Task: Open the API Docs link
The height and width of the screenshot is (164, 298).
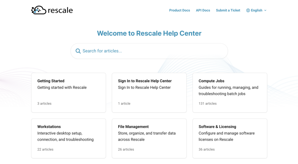Action: pos(203,10)
